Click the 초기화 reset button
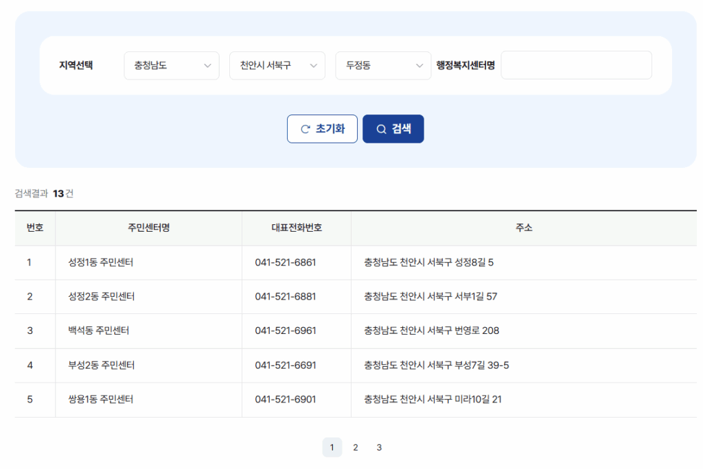This screenshot has height=469, width=703. point(322,129)
